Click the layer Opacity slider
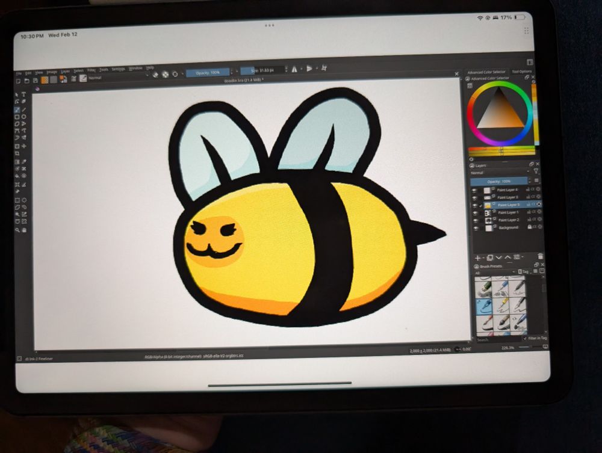This screenshot has width=602, height=453. click(x=498, y=181)
